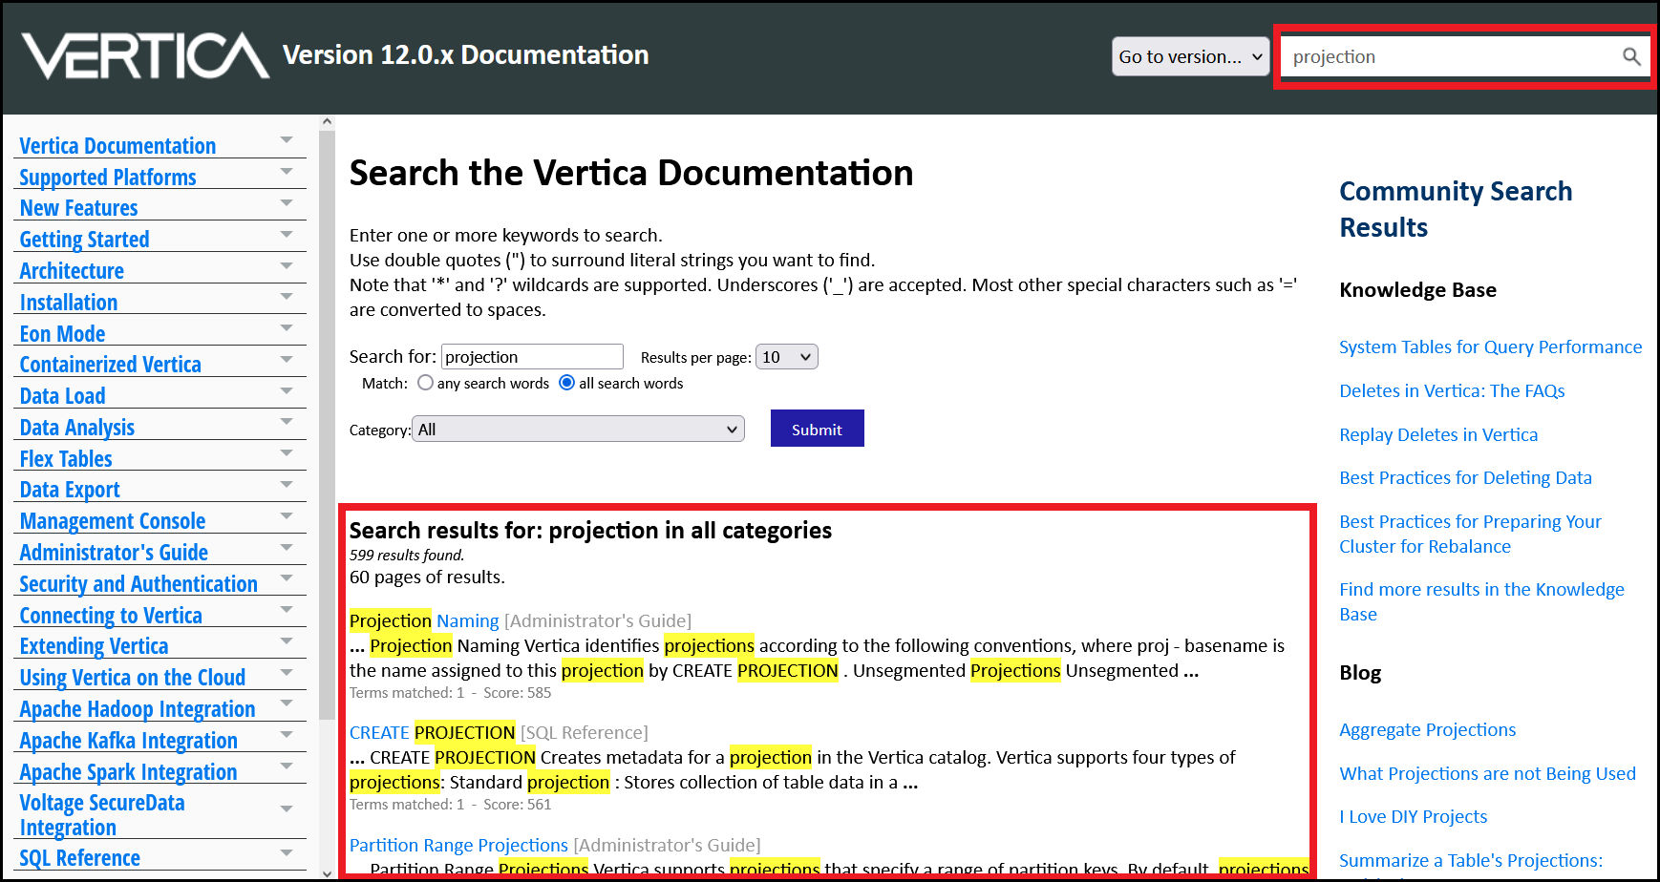1660x882 pixels.
Task: Open Eon Mode in sidebar
Action: coord(62,334)
